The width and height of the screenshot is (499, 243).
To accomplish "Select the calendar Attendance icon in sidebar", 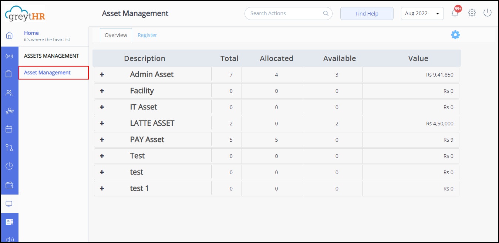I will tap(9, 129).
